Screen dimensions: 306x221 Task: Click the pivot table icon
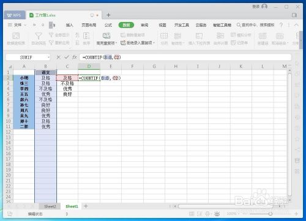click(16, 36)
